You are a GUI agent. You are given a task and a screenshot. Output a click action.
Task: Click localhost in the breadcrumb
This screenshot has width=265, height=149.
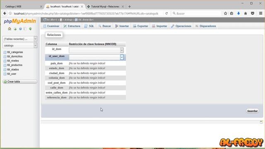[x=52, y=20]
